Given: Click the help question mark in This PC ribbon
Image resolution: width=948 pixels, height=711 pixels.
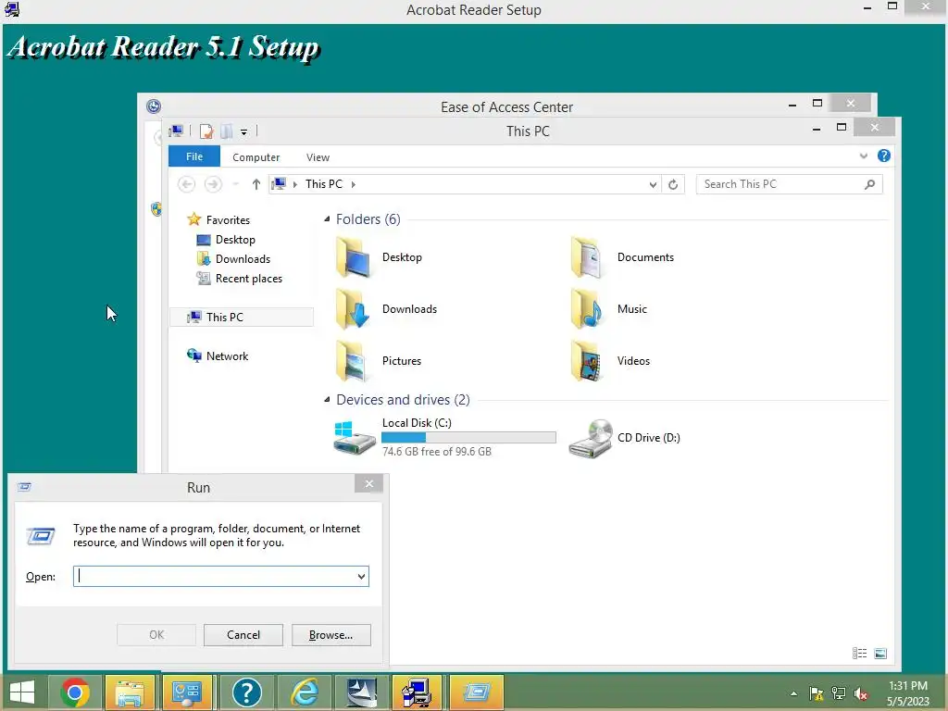Looking at the screenshot, I should coord(884,156).
